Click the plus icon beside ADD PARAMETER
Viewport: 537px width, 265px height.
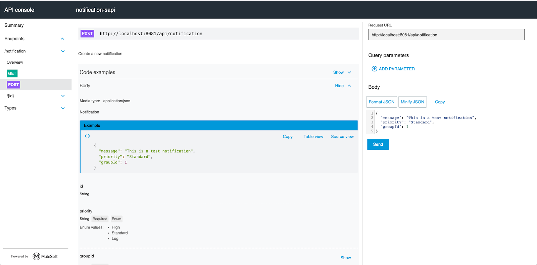(374, 69)
